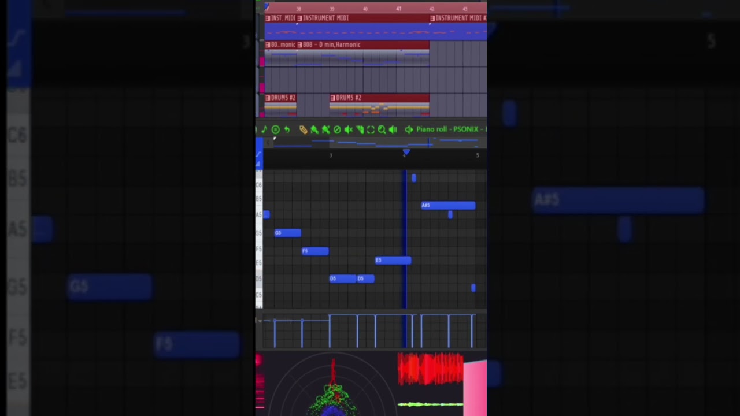Click the Piano roll - PSONIX title
This screenshot has width=740, height=416.
pyautogui.click(x=449, y=129)
